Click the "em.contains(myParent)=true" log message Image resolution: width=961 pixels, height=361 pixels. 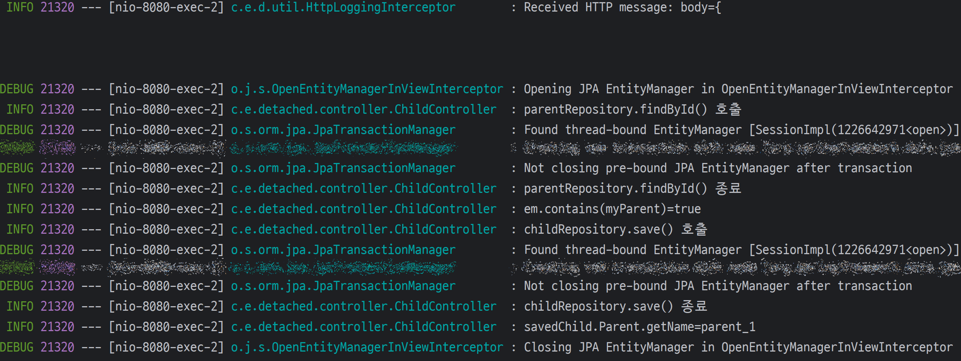[612, 209]
